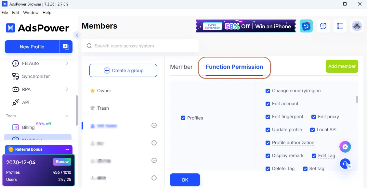Click the OK button
Screen dimensions: 367x188
tap(185, 180)
